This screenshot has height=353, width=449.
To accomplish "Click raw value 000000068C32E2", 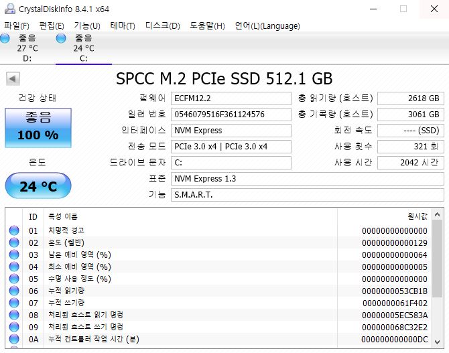I will tap(395, 327).
